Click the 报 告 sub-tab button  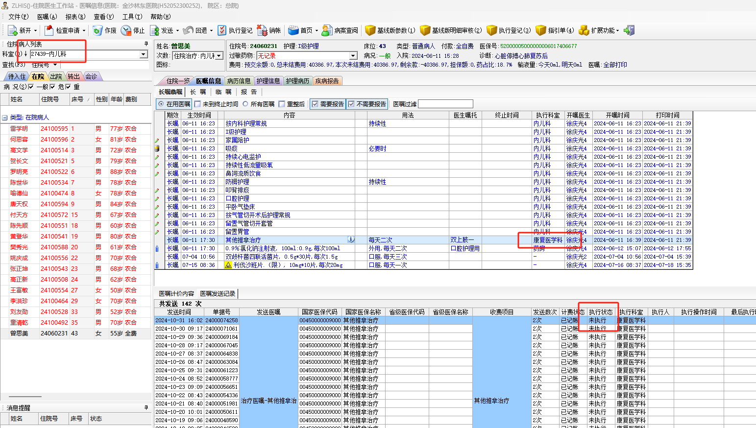[x=249, y=92]
